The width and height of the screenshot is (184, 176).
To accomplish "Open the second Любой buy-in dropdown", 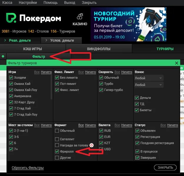I will point(149,85).
